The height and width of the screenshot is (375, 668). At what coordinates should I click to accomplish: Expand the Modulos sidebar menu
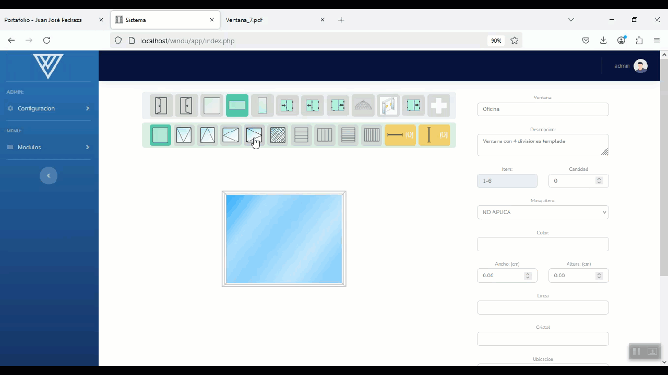click(48, 147)
